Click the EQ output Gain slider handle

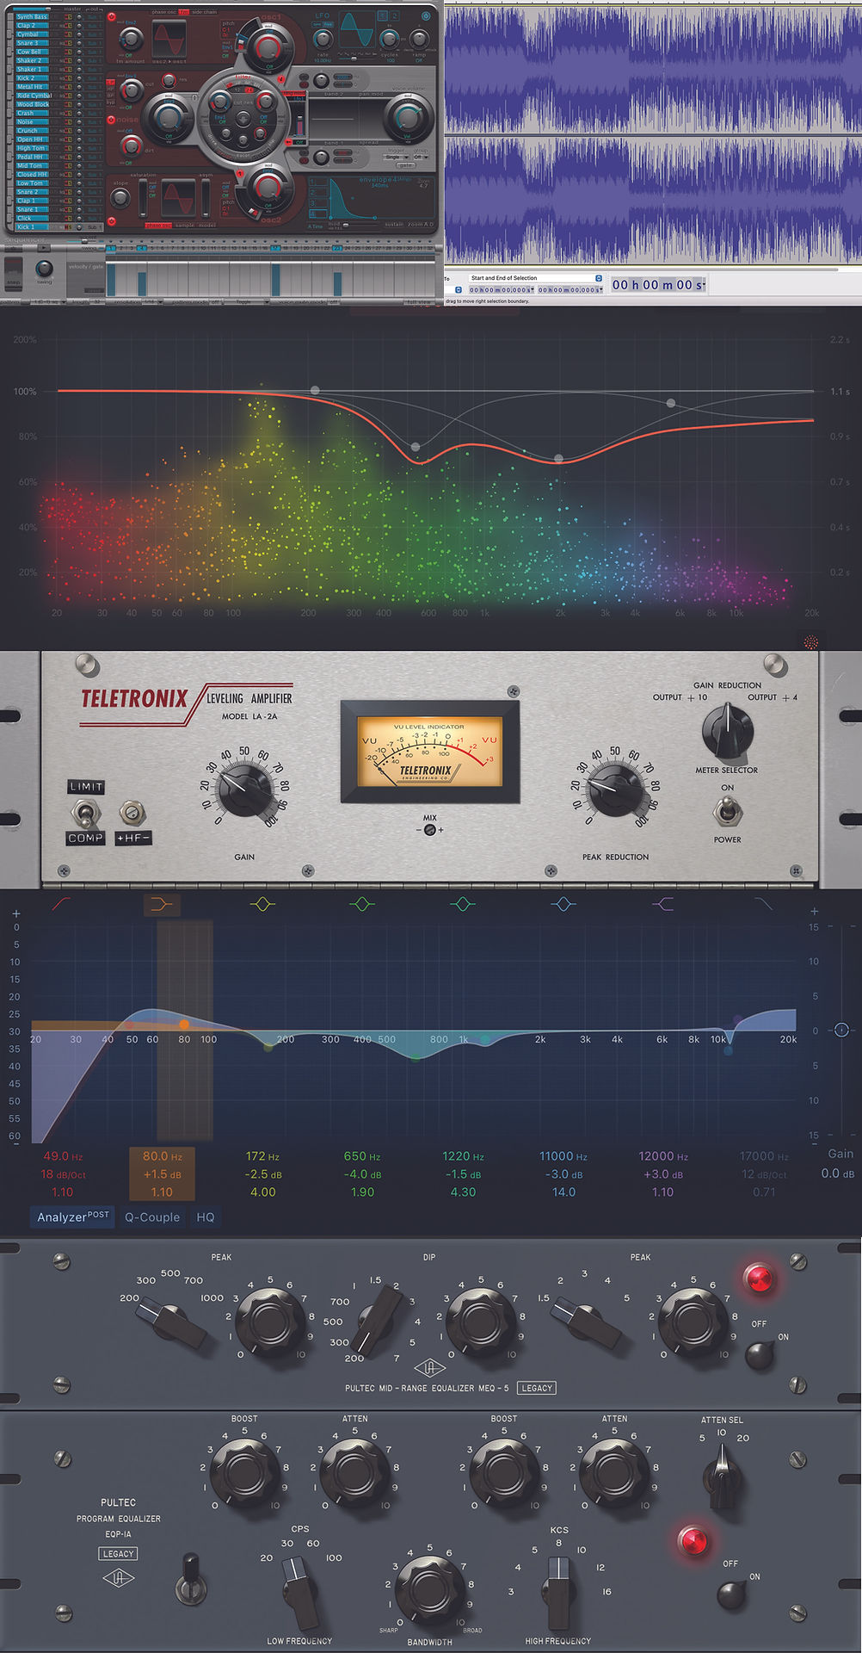[x=841, y=1030]
